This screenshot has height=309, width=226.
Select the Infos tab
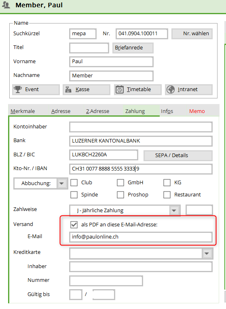click(x=167, y=111)
